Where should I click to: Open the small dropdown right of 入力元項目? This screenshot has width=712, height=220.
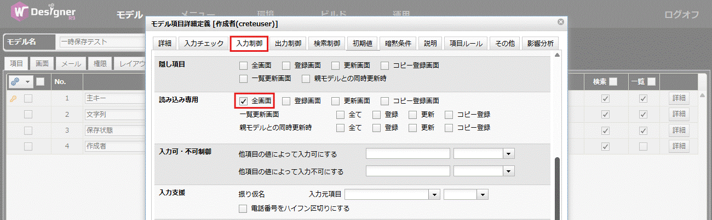[482, 194]
